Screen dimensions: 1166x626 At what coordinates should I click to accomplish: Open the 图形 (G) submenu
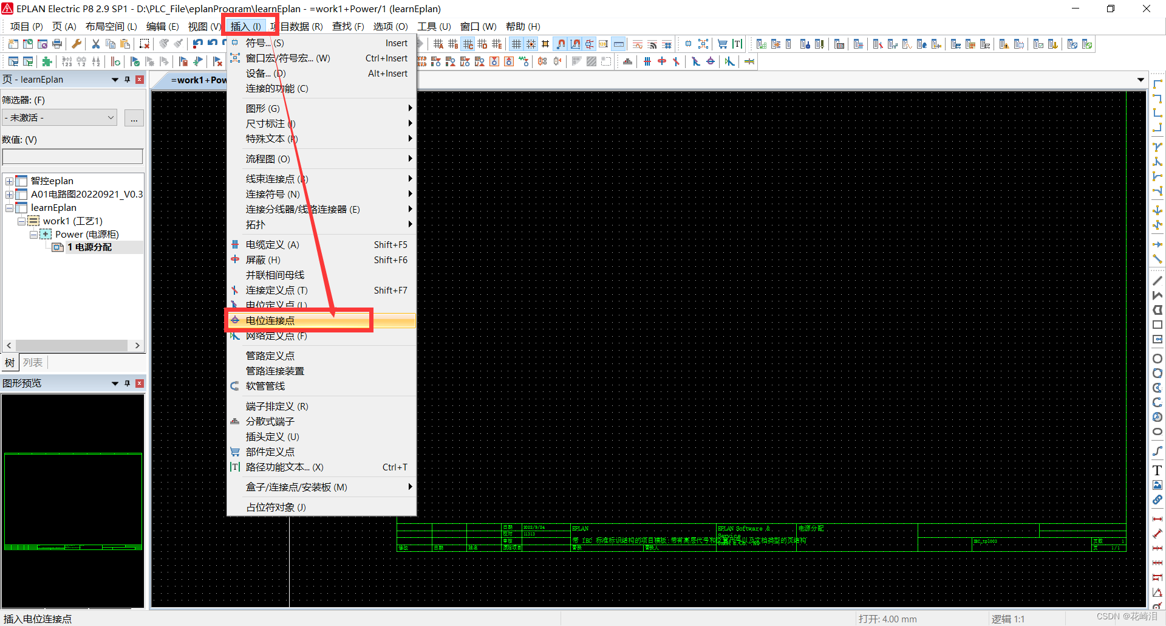pos(321,108)
